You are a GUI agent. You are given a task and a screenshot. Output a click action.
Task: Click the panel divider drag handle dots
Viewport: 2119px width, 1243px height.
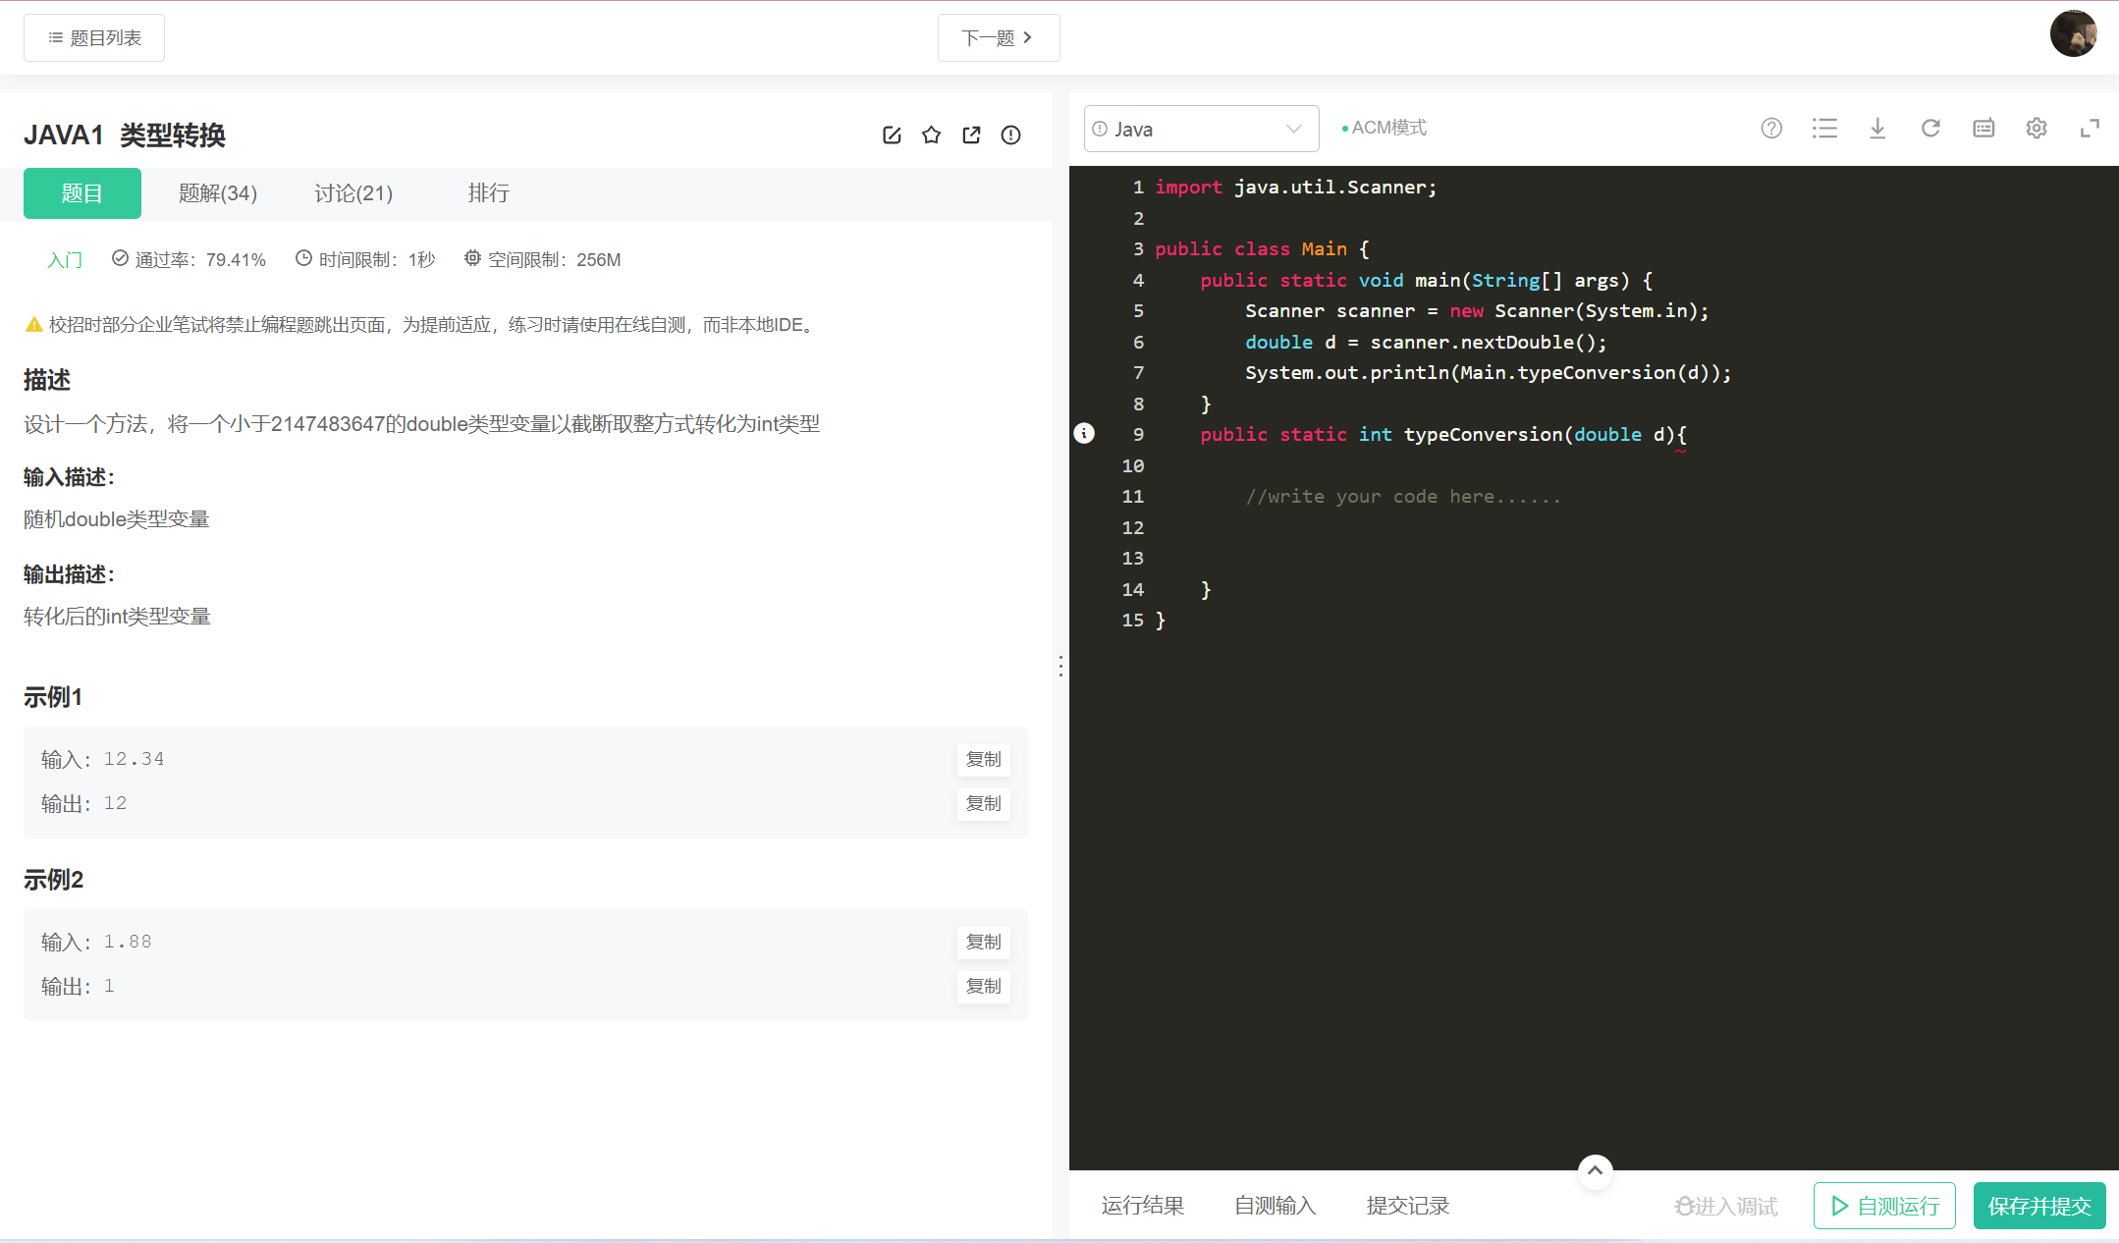click(1060, 667)
